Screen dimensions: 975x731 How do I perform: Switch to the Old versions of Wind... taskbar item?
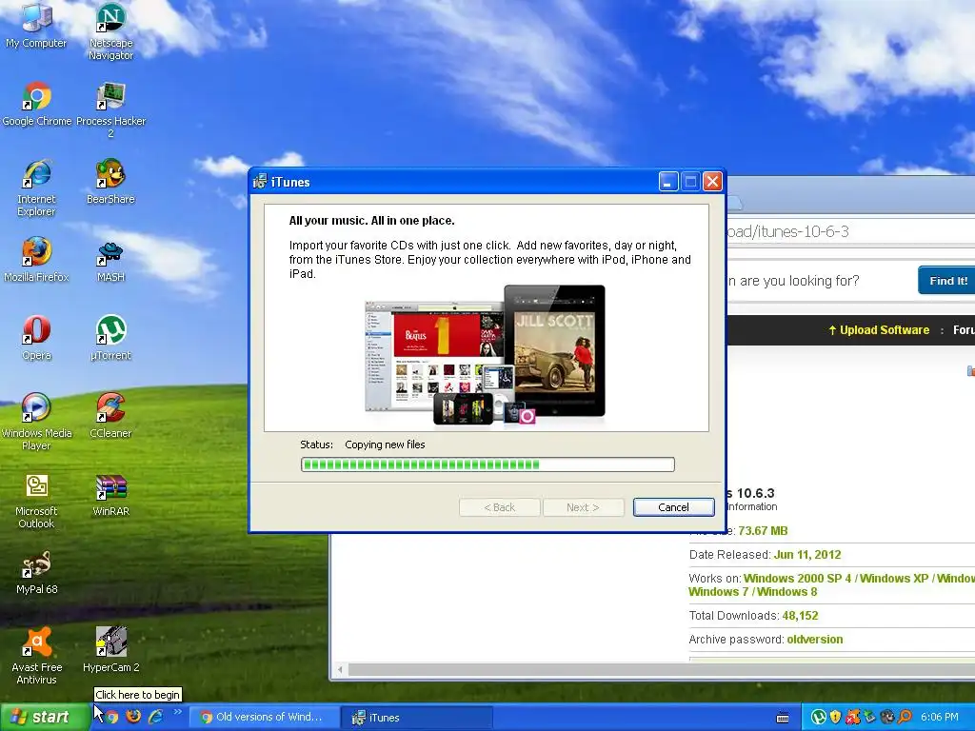(x=263, y=718)
